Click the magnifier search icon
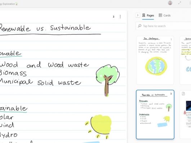 139,26
